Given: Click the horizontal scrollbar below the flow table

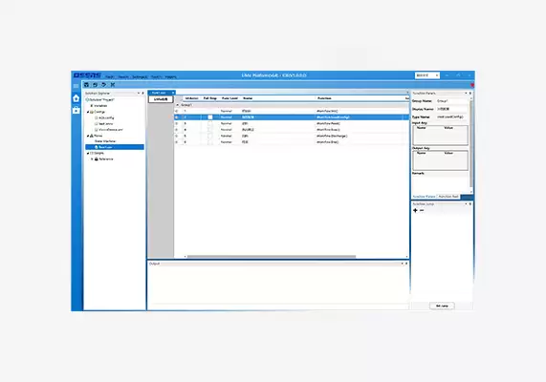Looking at the screenshot, I should [272, 257].
